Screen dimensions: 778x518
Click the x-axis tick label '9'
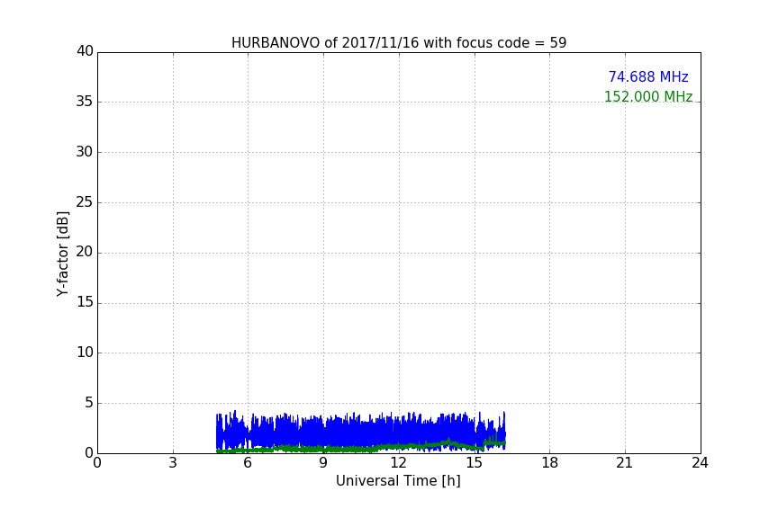coord(323,463)
